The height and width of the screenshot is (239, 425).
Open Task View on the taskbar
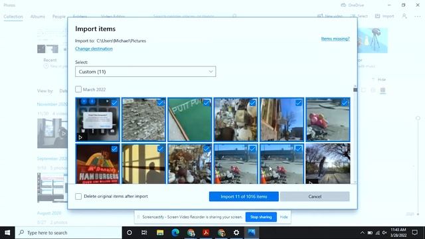coord(144,232)
